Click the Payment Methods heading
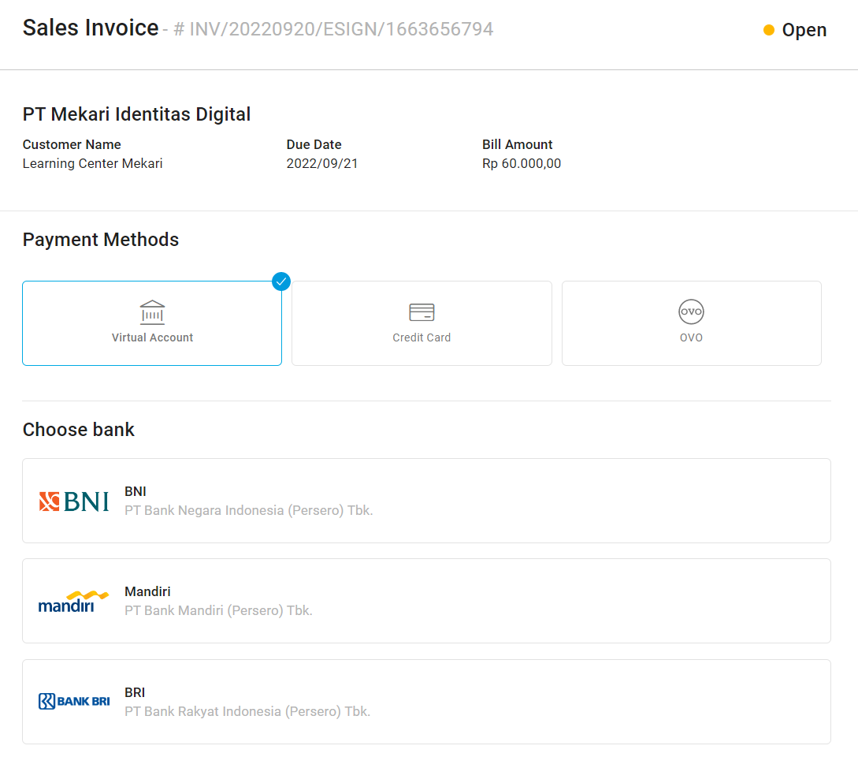 click(101, 240)
